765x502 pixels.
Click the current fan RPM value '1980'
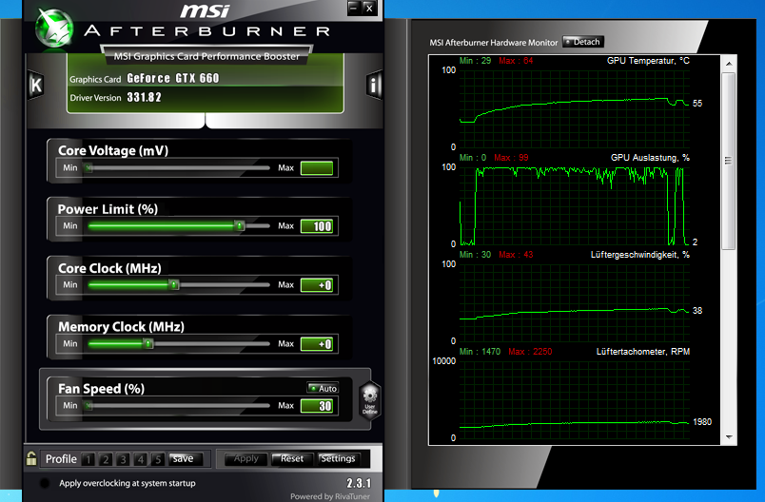pyautogui.click(x=702, y=421)
